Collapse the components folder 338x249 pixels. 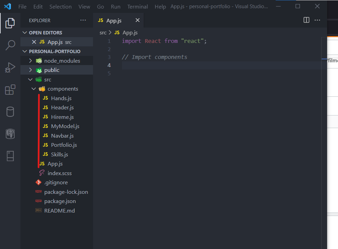(34, 89)
